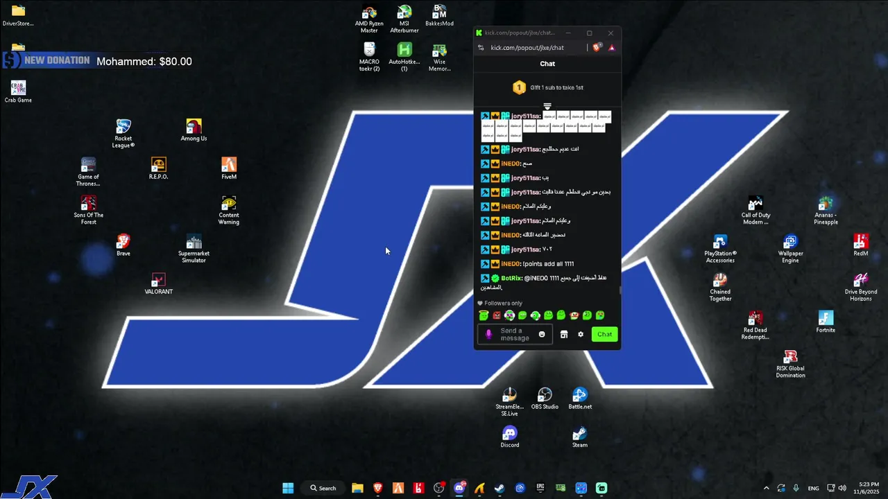Open the Brave browser desktop shortcut

point(123,245)
